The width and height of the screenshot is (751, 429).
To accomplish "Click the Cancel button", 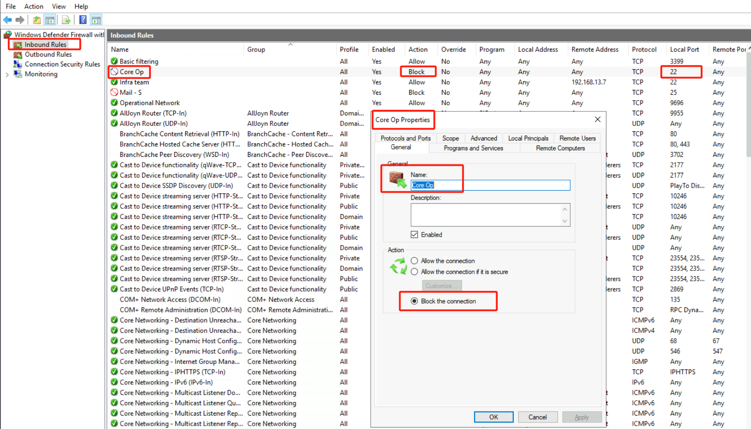I will (537, 417).
